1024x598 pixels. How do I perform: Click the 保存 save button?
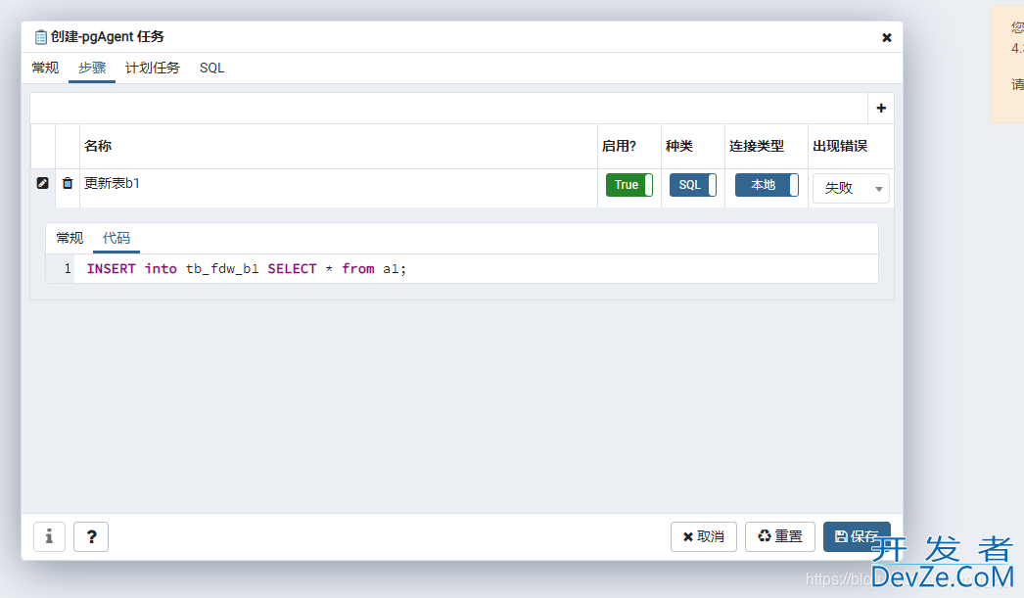857,536
